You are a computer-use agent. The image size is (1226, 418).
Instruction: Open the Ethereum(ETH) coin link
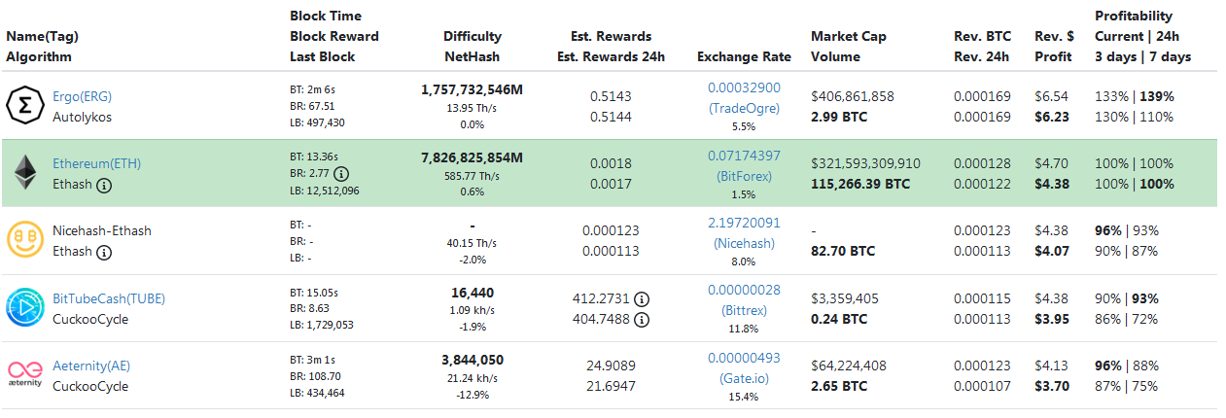click(x=97, y=163)
